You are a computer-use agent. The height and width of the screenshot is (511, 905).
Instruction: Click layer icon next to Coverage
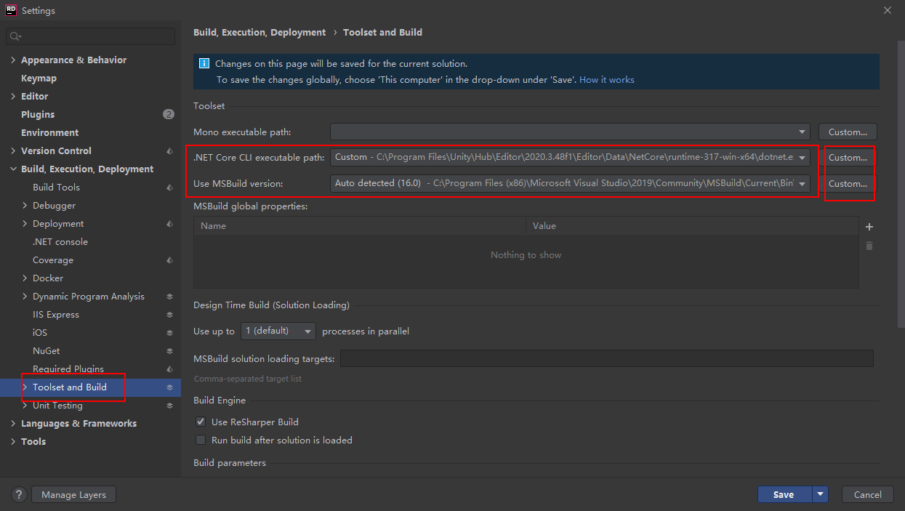point(169,260)
